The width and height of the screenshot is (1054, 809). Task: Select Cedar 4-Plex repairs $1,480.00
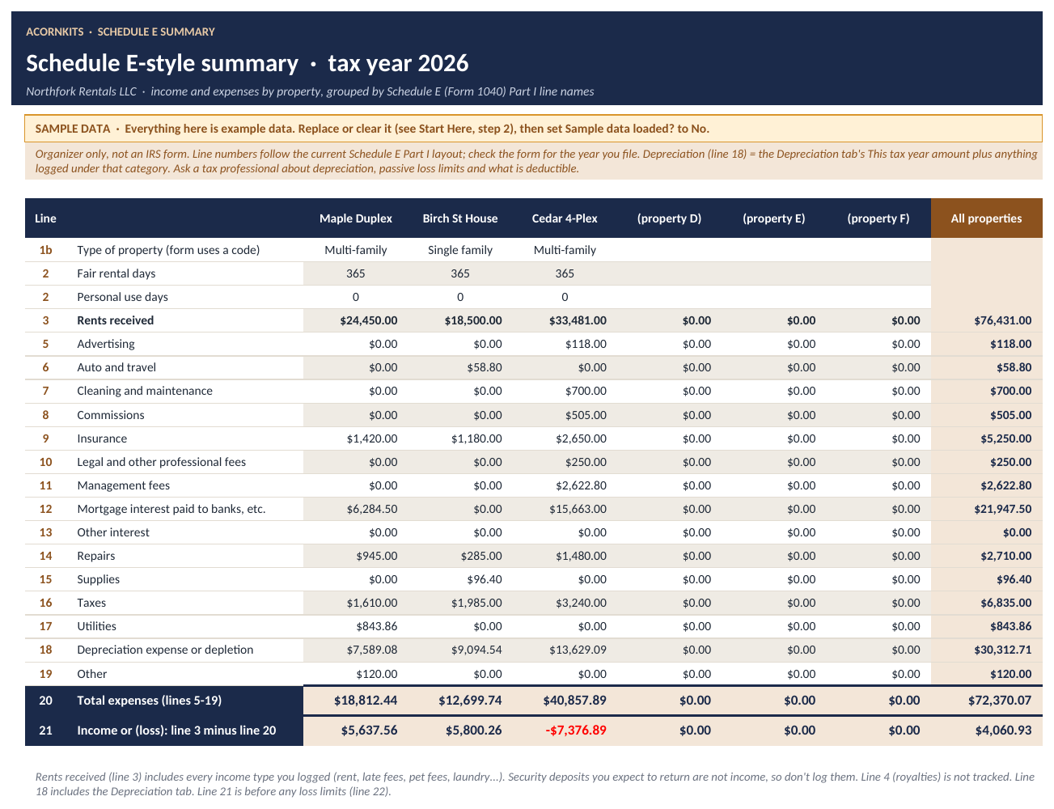[565, 556]
